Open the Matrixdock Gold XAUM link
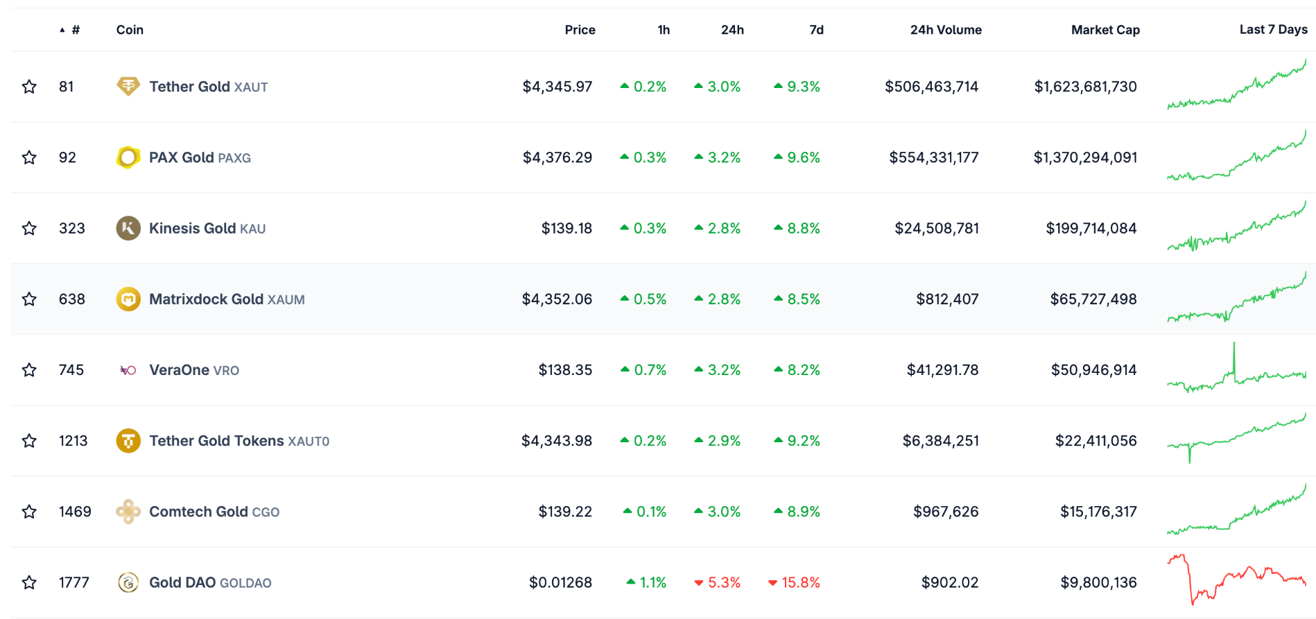This screenshot has height=619, width=1316. coord(227,299)
